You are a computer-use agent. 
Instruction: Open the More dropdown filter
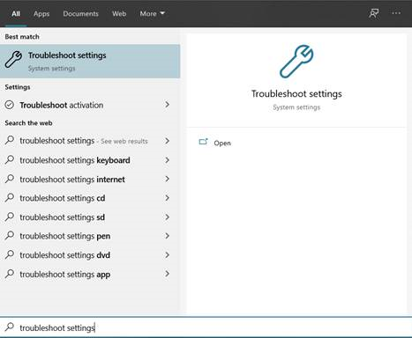pyautogui.click(x=152, y=14)
